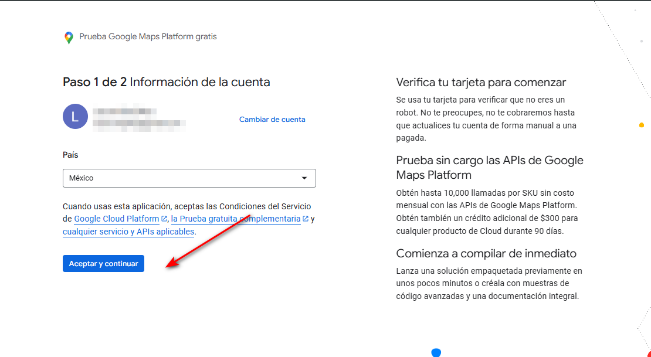Click the País field label
This screenshot has width=651, height=357.
[70, 155]
